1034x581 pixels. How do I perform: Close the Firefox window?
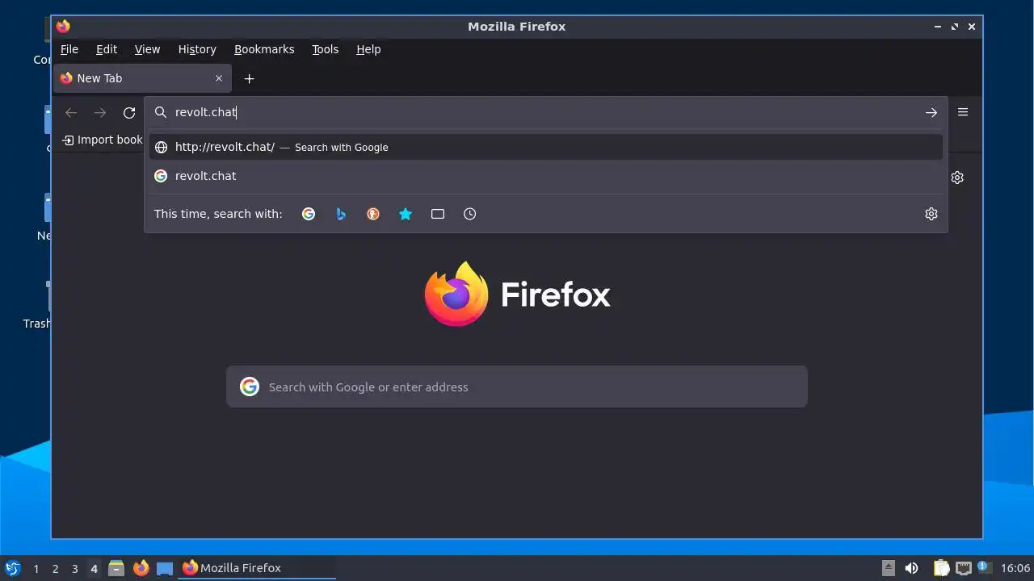click(x=972, y=27)
